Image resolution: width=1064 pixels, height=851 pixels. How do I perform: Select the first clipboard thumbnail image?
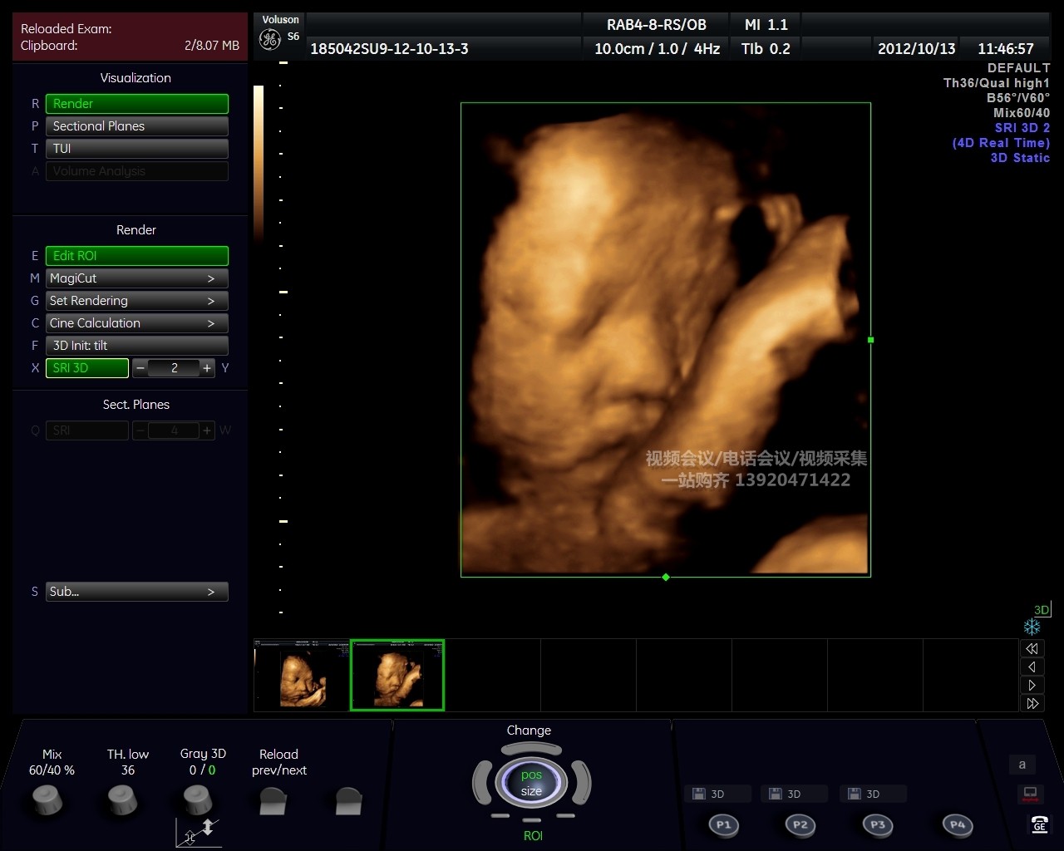(302, 675)
